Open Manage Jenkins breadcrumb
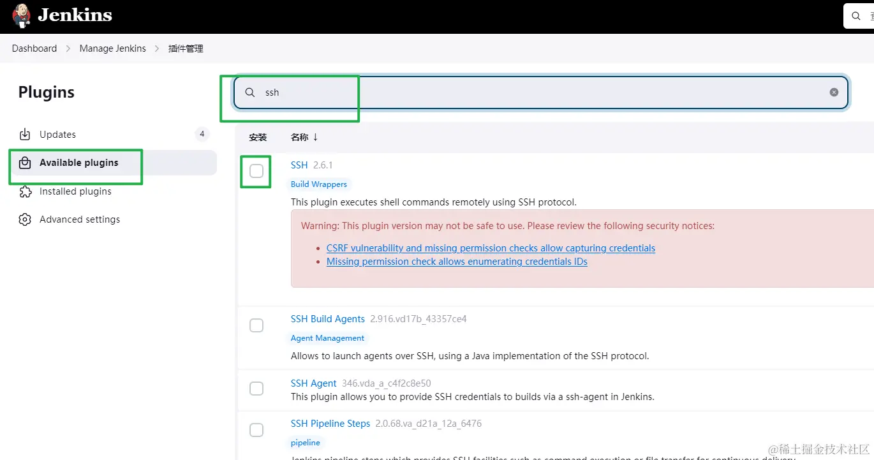Viewport: 874px width, 460px height. 113,48
